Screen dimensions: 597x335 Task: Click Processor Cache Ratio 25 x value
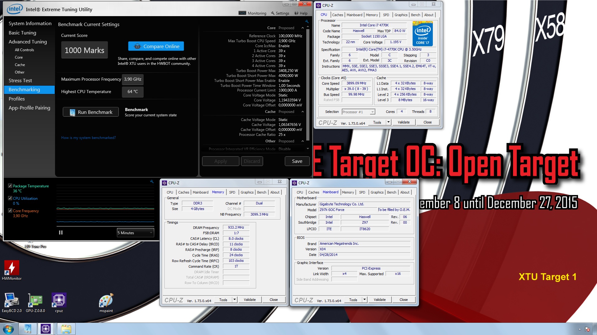[x=282, y=135]
